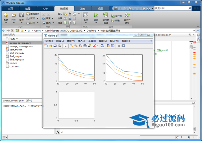
Task: Click the green Run (运行) arrow
Action: coord(96,15)
